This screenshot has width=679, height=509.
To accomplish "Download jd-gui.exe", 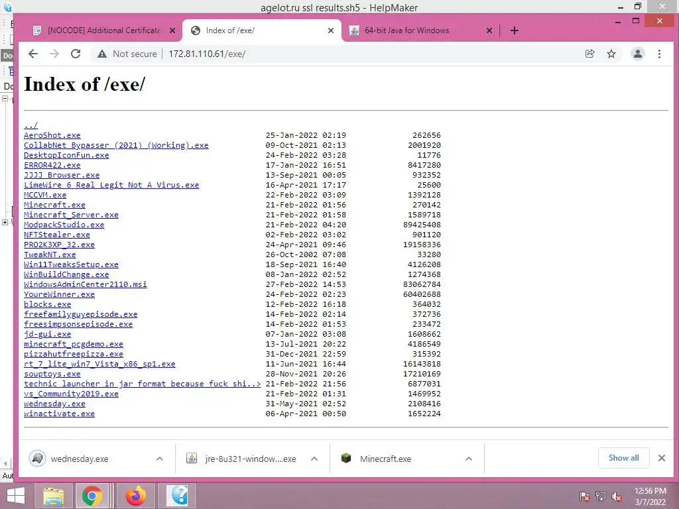I will tap(47, 335).
